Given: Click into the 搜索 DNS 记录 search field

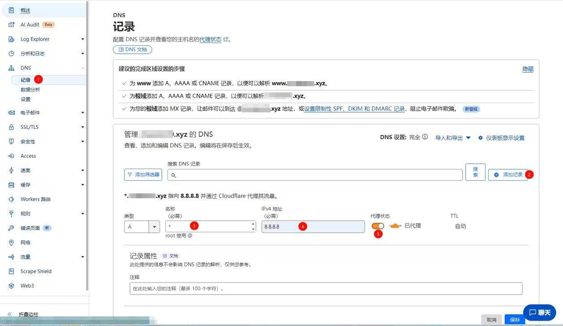Looking at the screenshot, I should pos(315,175).
